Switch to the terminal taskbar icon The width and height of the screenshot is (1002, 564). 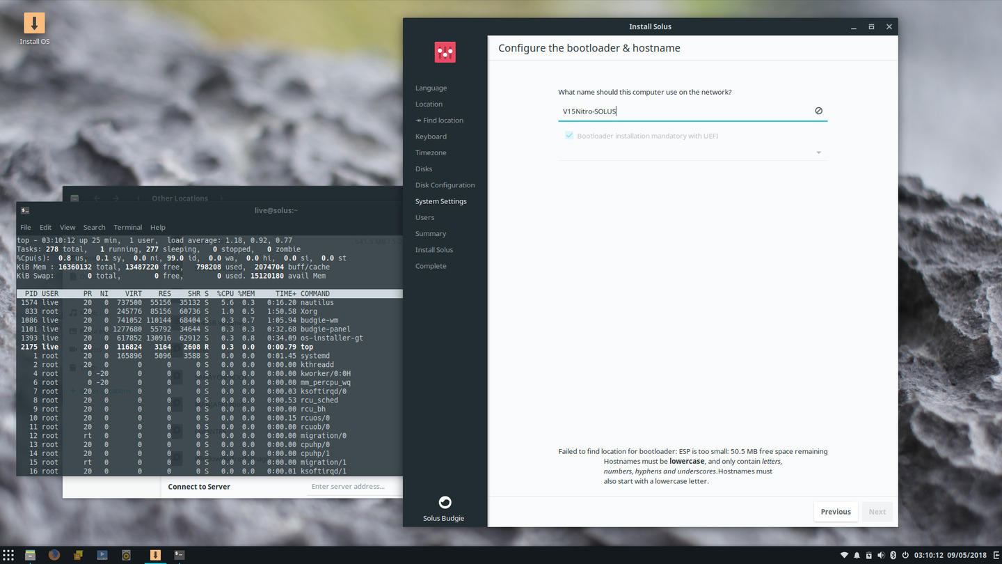click(x=179, y=555)
